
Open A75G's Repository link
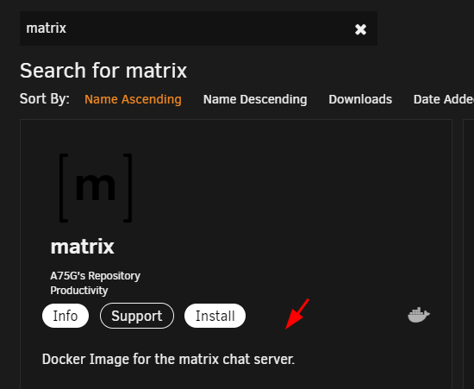coord(95,276)
